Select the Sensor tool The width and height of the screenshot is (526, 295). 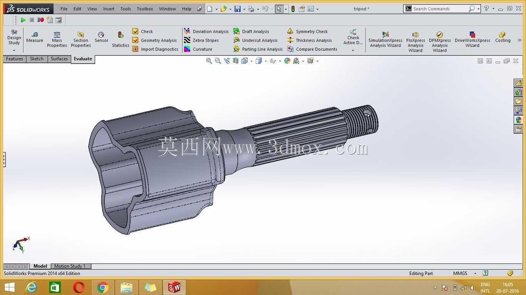101,37
